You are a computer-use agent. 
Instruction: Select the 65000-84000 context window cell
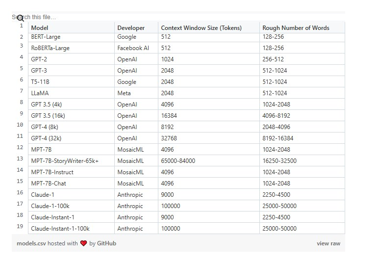(x=178, y=161)
